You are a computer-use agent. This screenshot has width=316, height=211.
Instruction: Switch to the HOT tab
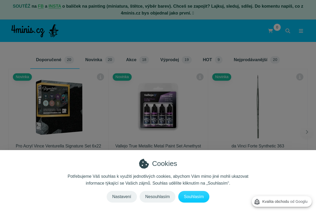[213, 60]
